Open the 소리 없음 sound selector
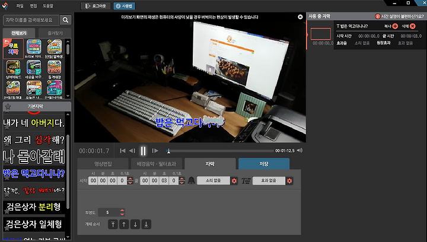The height and width of the screenshot is (242, 427). pyautogui.click(x=213, y=180)
